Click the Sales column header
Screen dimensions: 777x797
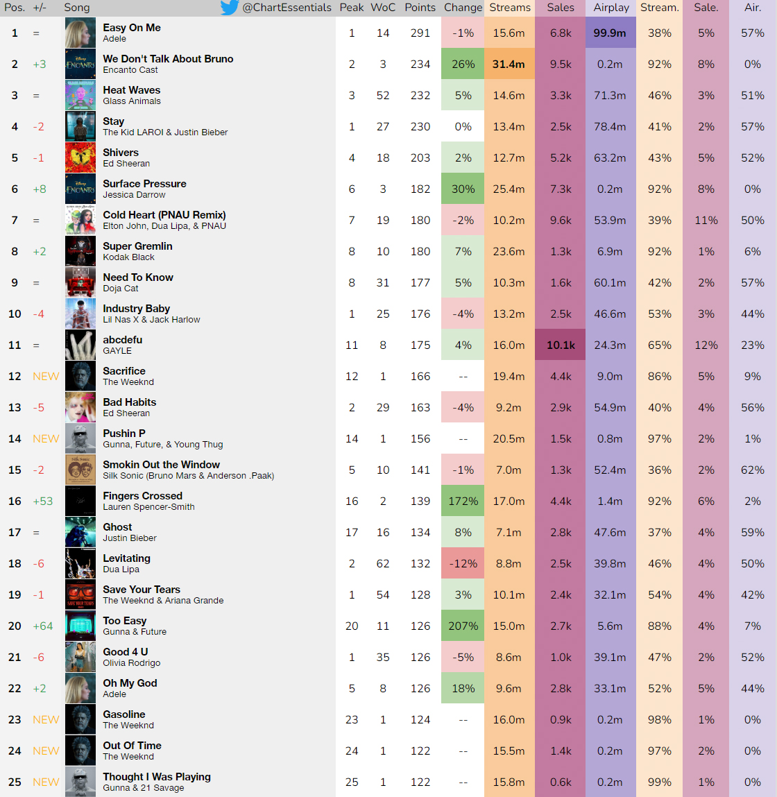561,8
